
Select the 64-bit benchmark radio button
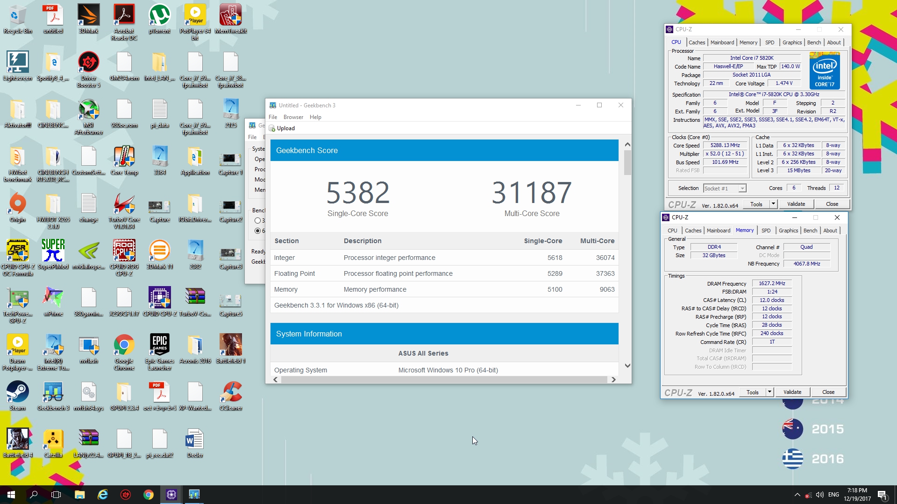257,231
